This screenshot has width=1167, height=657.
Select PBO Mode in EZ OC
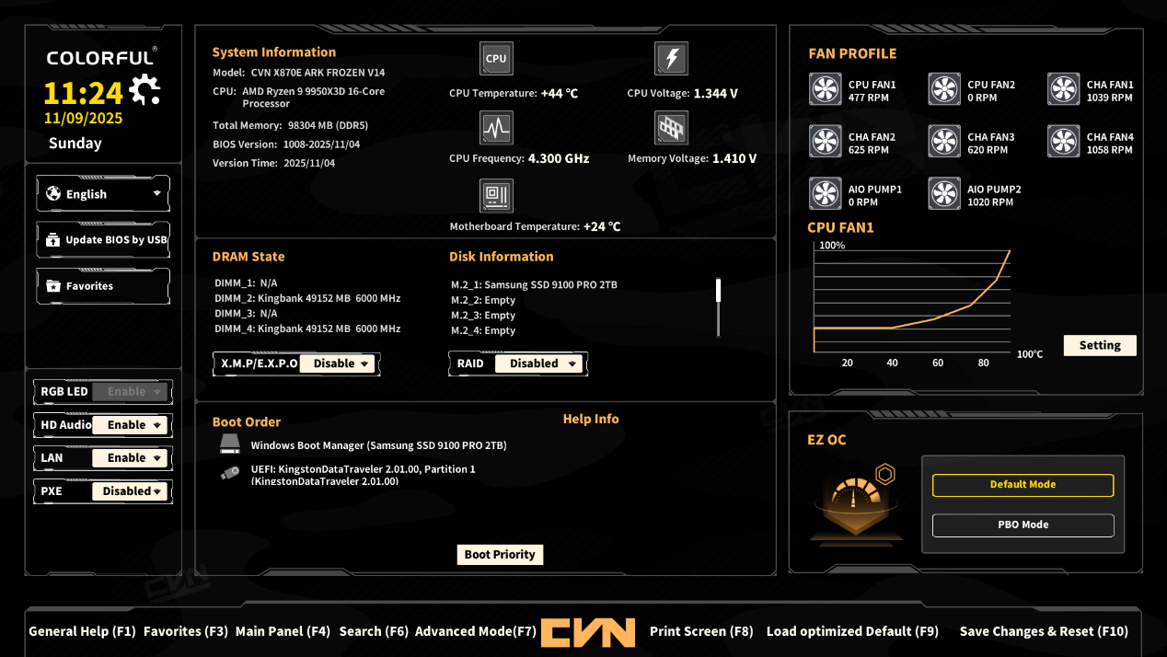click(1023, 525)
